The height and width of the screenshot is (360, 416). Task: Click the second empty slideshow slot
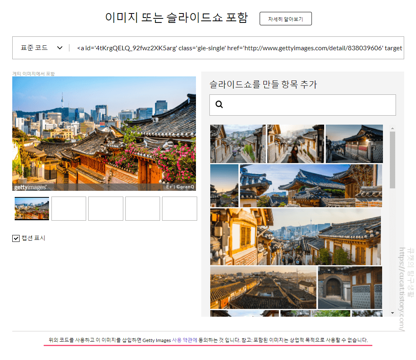pos(69,209)
